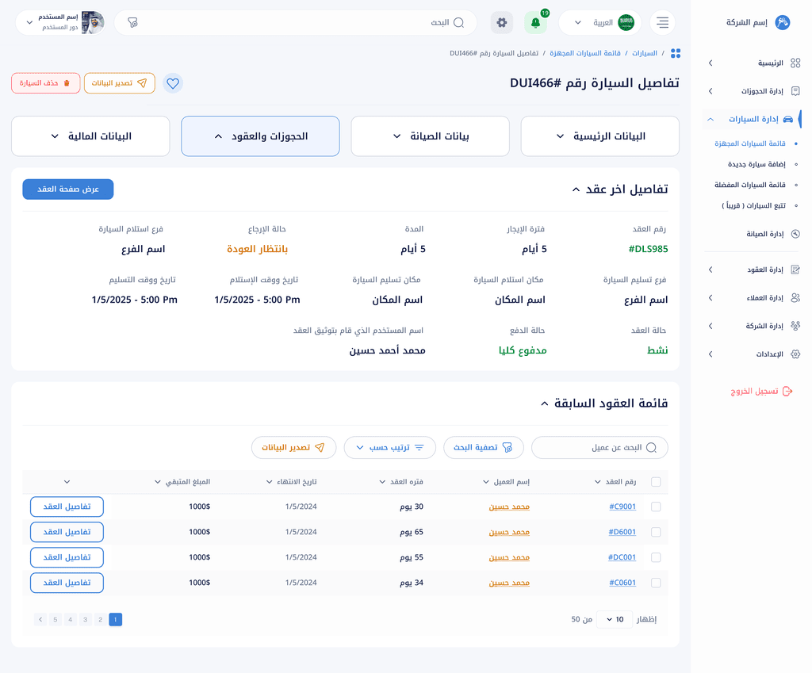812x673 pixels.
Task: Click the pagination next-page arrow
Action: [x=40, y=620]
